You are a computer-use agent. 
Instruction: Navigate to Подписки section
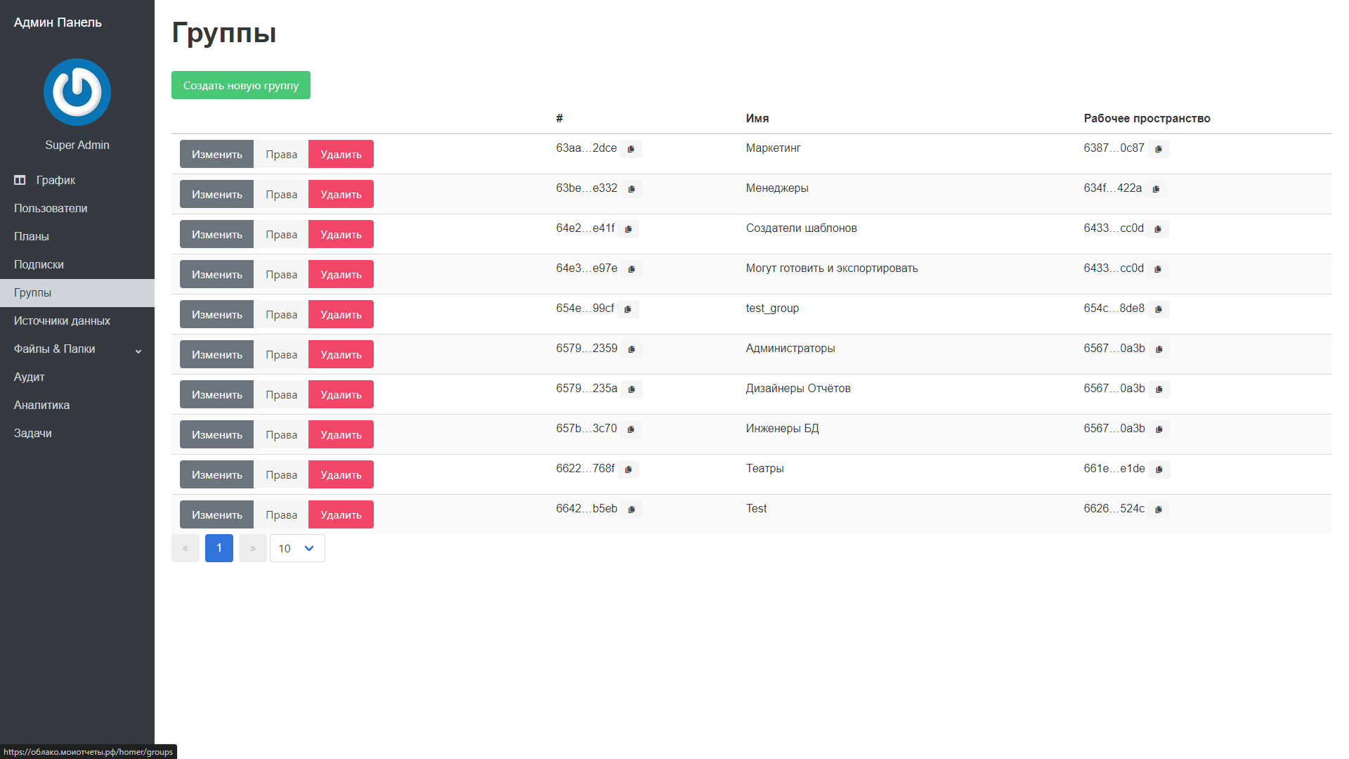pyautogui.click(x=77, y=265)
